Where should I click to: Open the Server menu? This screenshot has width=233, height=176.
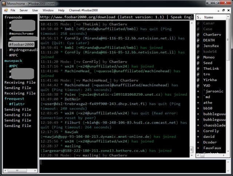[x=24, y=10]
